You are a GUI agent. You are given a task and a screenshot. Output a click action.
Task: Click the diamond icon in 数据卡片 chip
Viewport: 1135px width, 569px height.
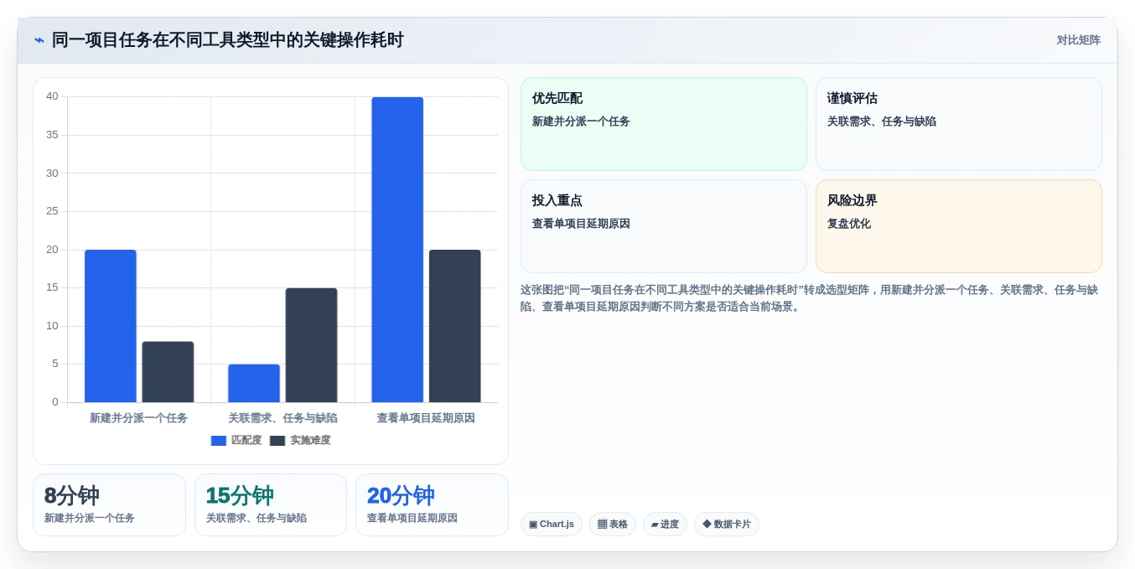(707, 525)
